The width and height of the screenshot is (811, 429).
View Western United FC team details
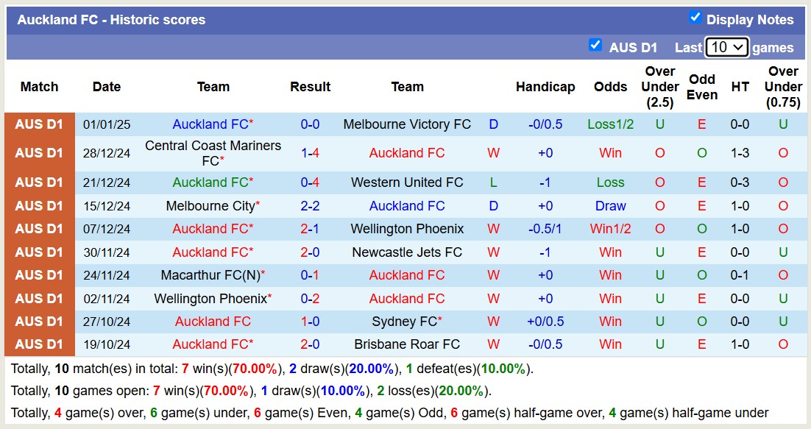407,182
